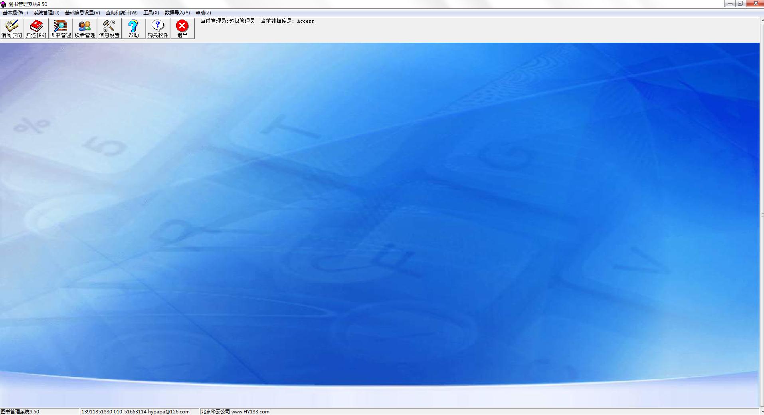Click the phone and email status entry
This screenshot has height=415, width=764.
(x=135, y=411)
